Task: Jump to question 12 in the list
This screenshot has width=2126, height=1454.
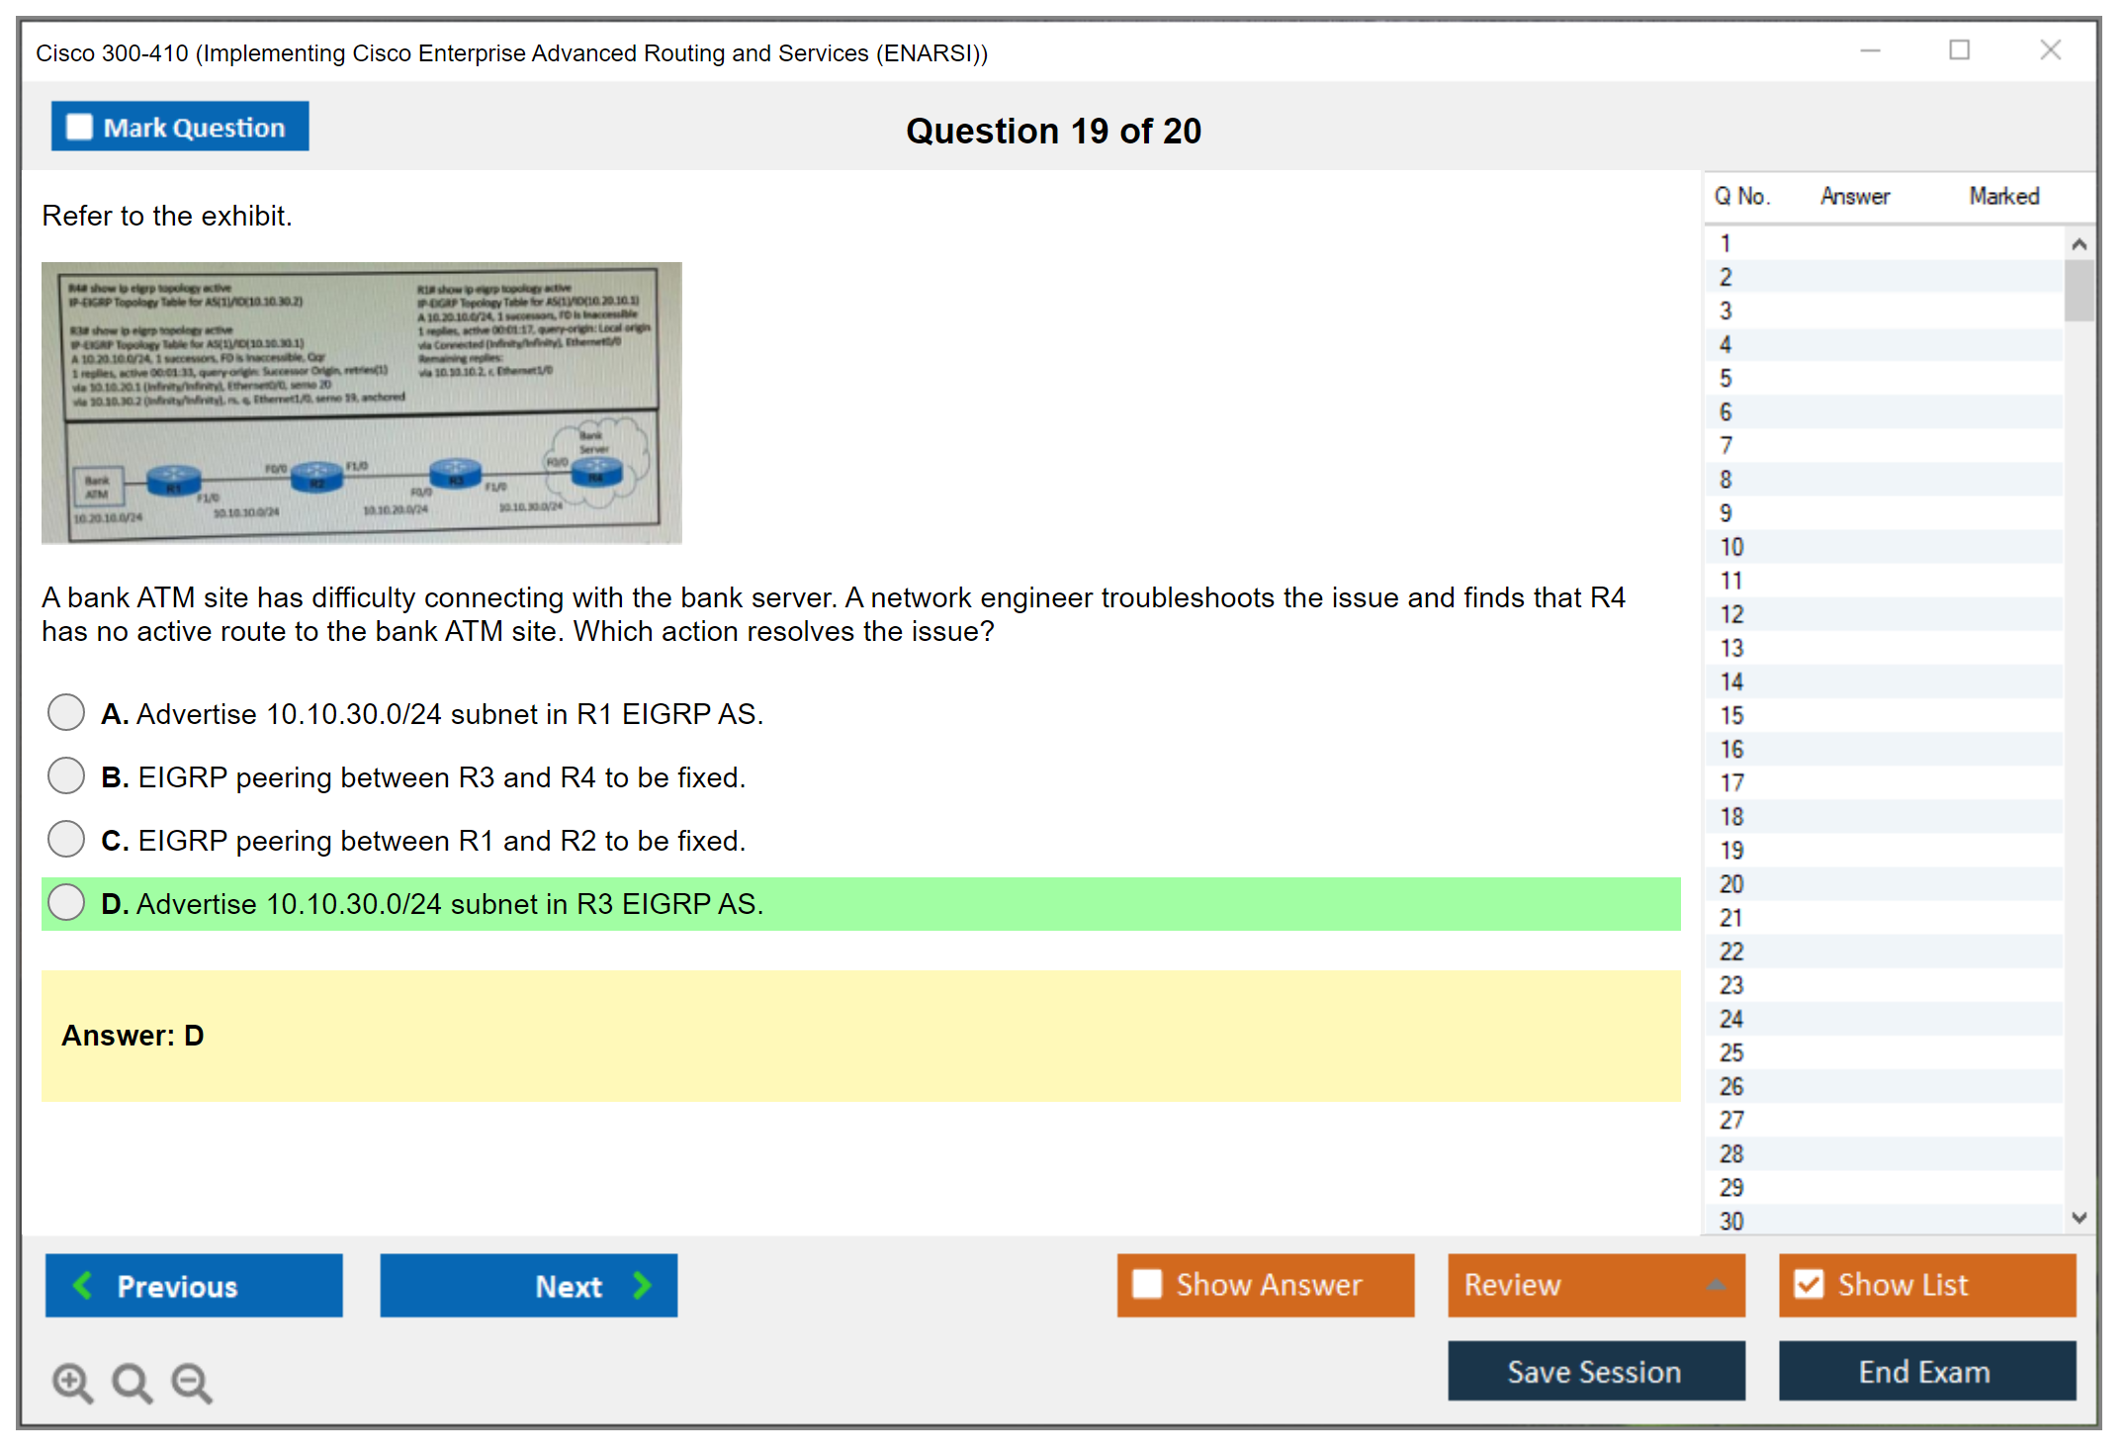Action: click(x=1731, y=614)
